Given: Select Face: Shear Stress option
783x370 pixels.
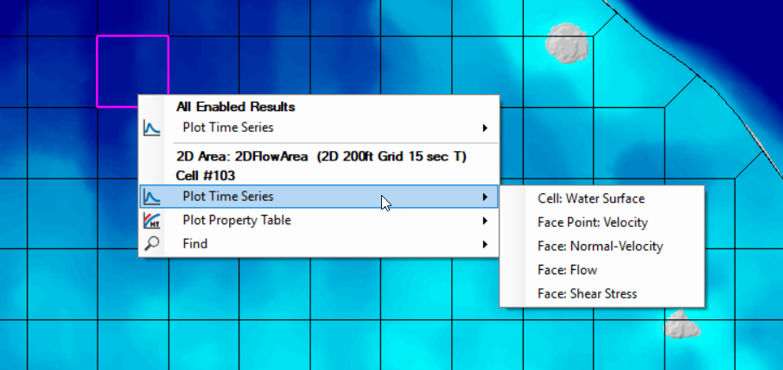Looking at the screenshot, I should pyautogui.click(x=587, y=293).
